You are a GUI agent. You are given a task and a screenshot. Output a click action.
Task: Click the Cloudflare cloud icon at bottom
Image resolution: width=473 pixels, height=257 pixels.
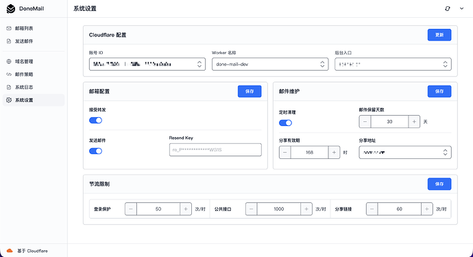10,251
